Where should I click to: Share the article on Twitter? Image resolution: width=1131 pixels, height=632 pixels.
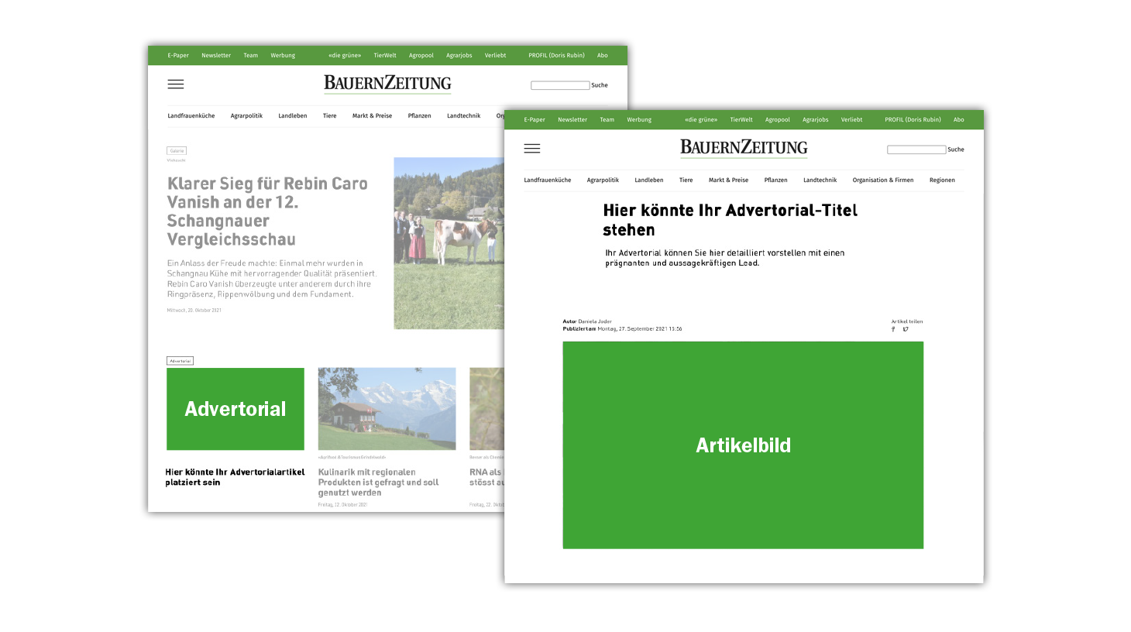[906, 329]
